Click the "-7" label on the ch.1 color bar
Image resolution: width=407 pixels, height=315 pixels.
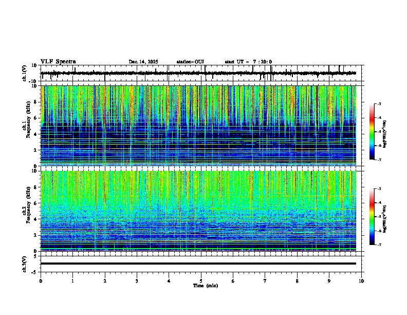[379, 160]
